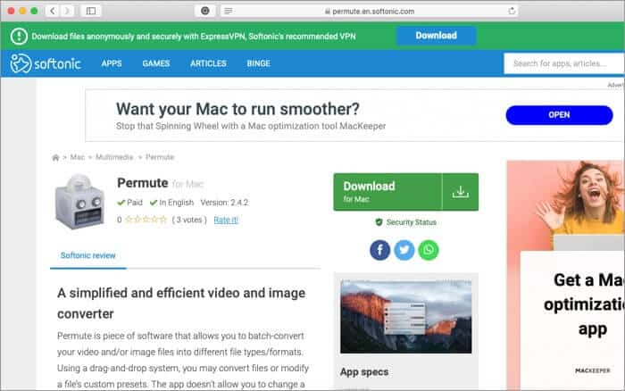The width and height of the screenshot is (625, 391).
Task: Click the green Download for Mac button
Action: pos(387,192)
